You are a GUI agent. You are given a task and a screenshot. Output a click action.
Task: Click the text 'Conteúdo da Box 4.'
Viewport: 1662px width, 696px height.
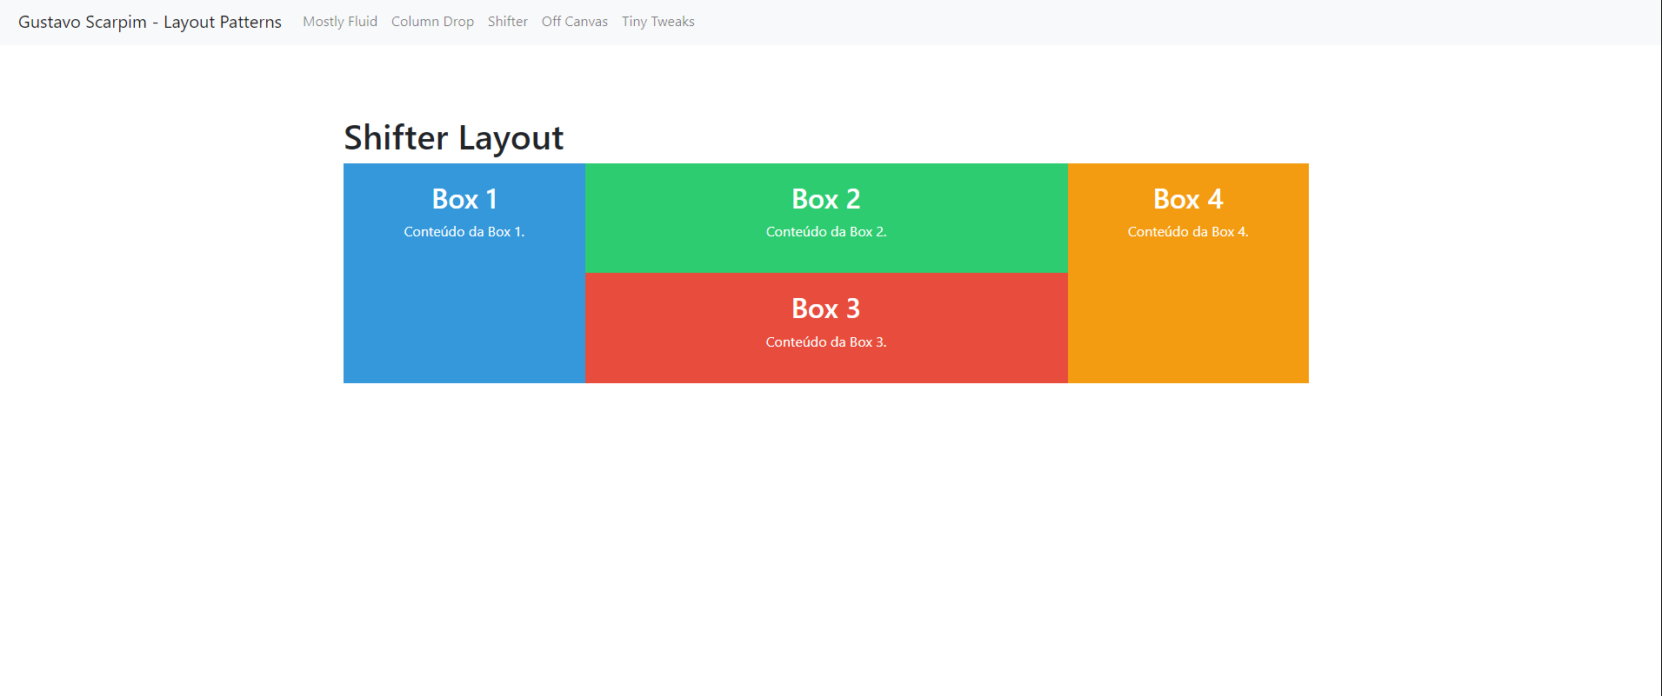tap(1188, 232)
